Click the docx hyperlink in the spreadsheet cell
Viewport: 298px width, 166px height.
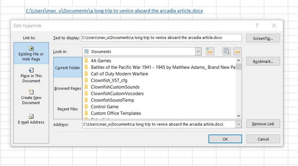(114, 11)
